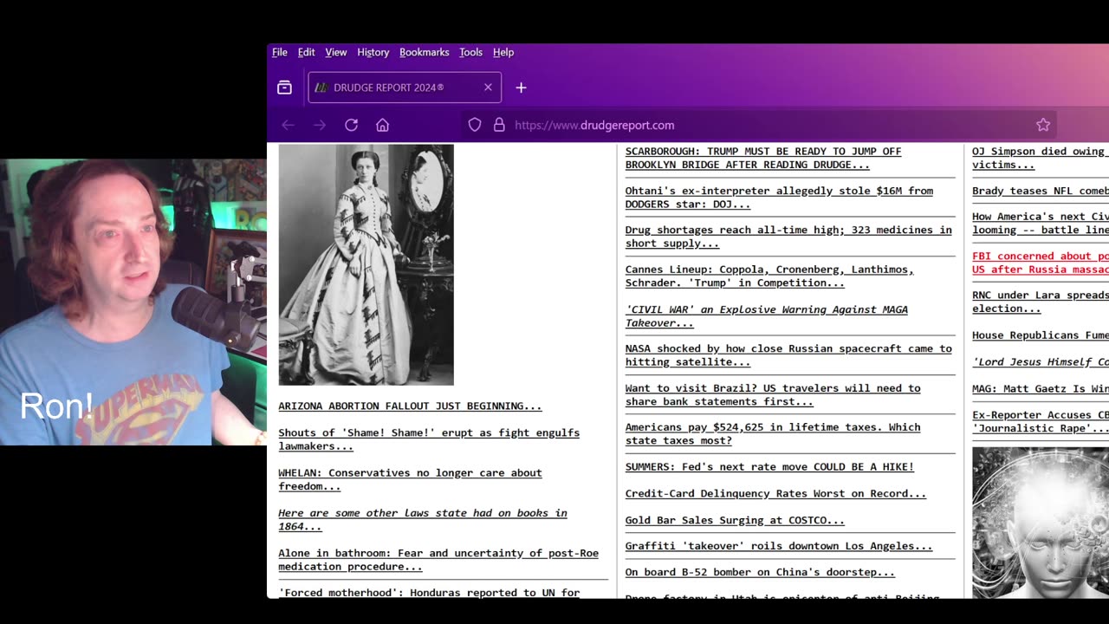This screenshot has width=1109, height=624.
Task: Open the SUMMERS Fed rate hike headline
Action: coord(769,466)
